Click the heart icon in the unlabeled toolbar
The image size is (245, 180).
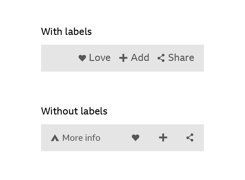(x=136, y=138)
